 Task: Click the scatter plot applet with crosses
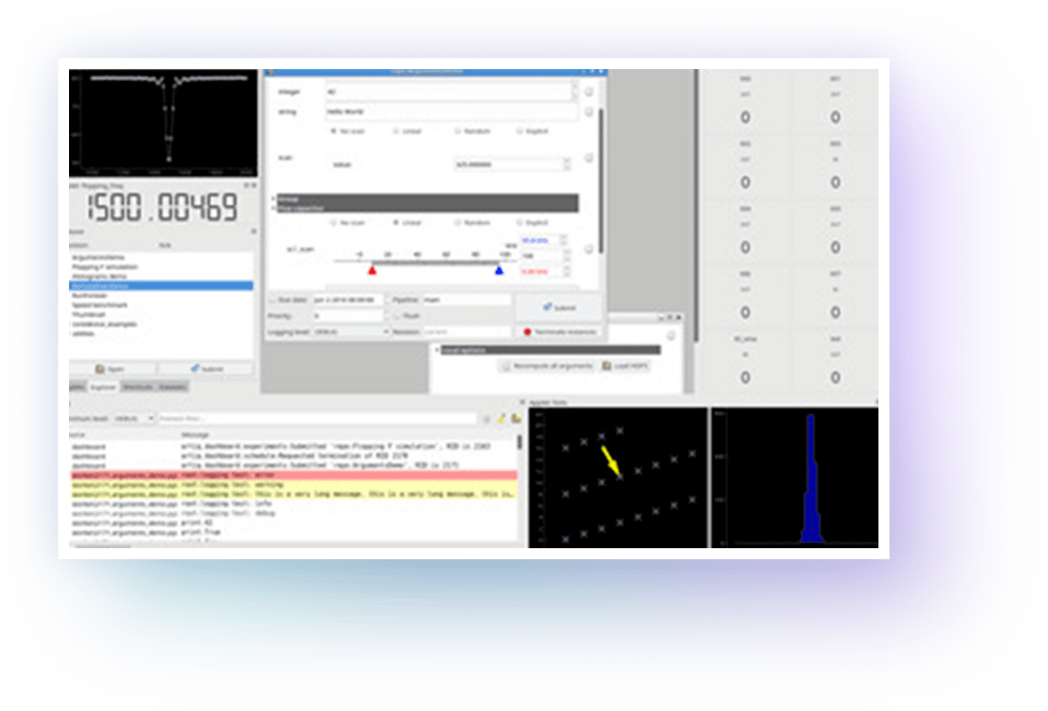click(x=618, y=477)
